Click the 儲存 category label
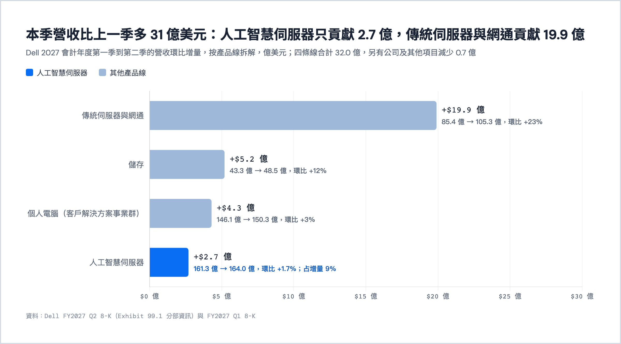This screenshot has width=621, height=344. pyautogui.click(x=136, y=164)
